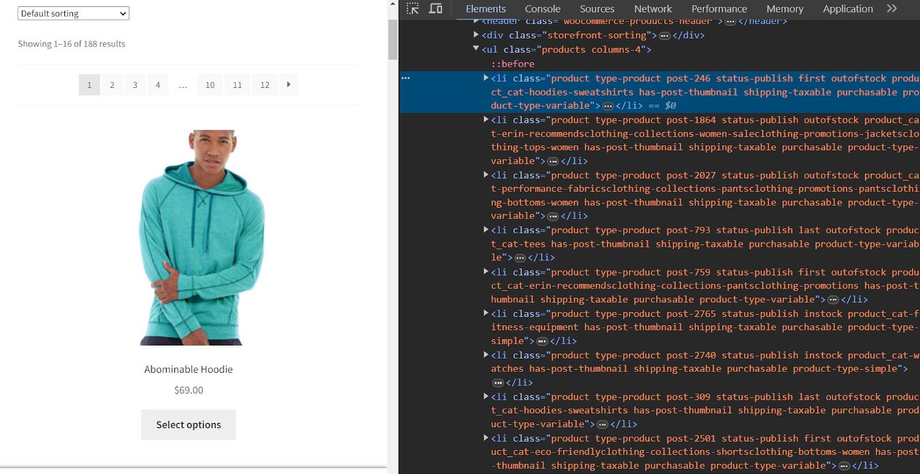Open the Memory tab
Viewport: 920px width, 474px height.
[784, 9]
